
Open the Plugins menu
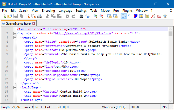pos(127,11)
